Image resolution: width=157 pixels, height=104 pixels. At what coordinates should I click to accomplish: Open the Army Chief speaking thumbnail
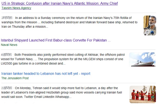point(150,25)
